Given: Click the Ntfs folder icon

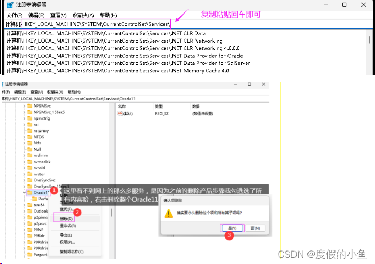Looking at the screenshot, I should [x=30, y=143].
